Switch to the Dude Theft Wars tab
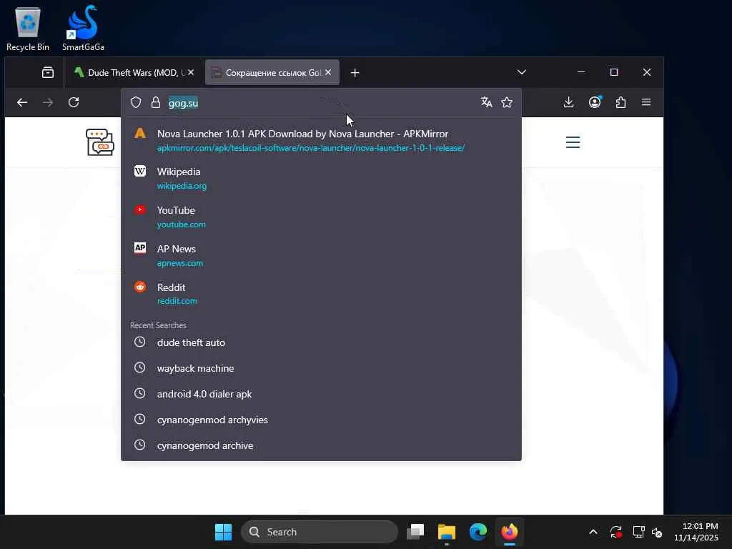 click(133, 72)
